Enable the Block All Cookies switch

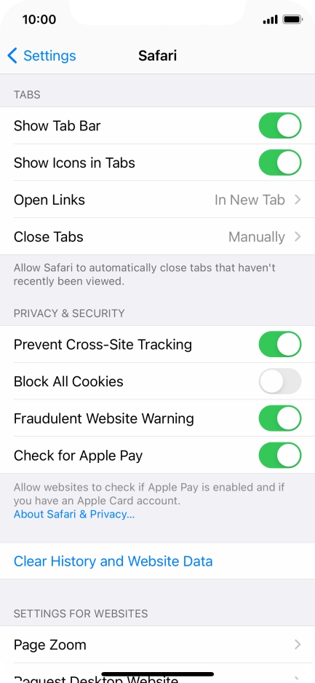point(280,381)
